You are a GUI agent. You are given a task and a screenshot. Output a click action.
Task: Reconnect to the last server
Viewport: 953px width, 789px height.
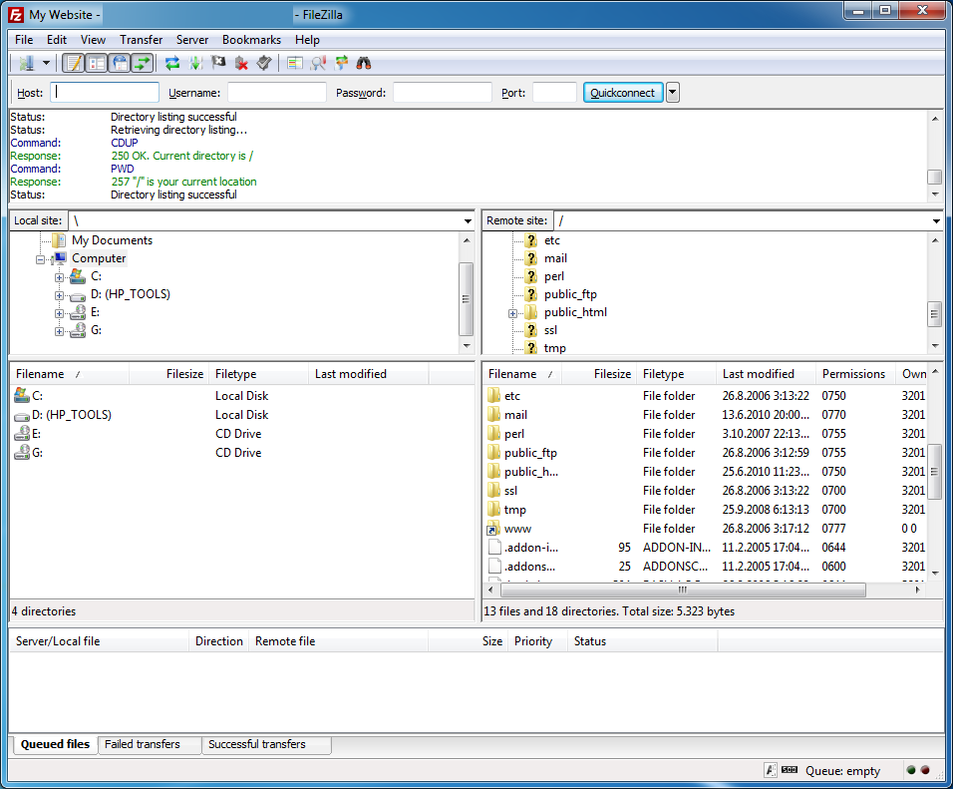(x=264, y=63)
